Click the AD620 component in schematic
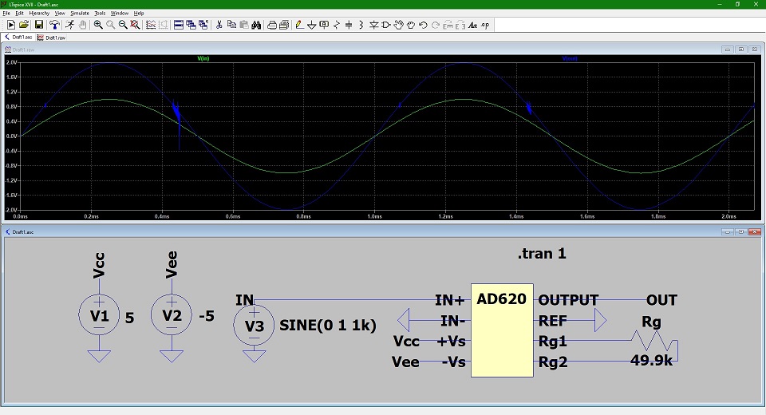The height and width of the screenshot is (415, 766). [x=502, y=331]
